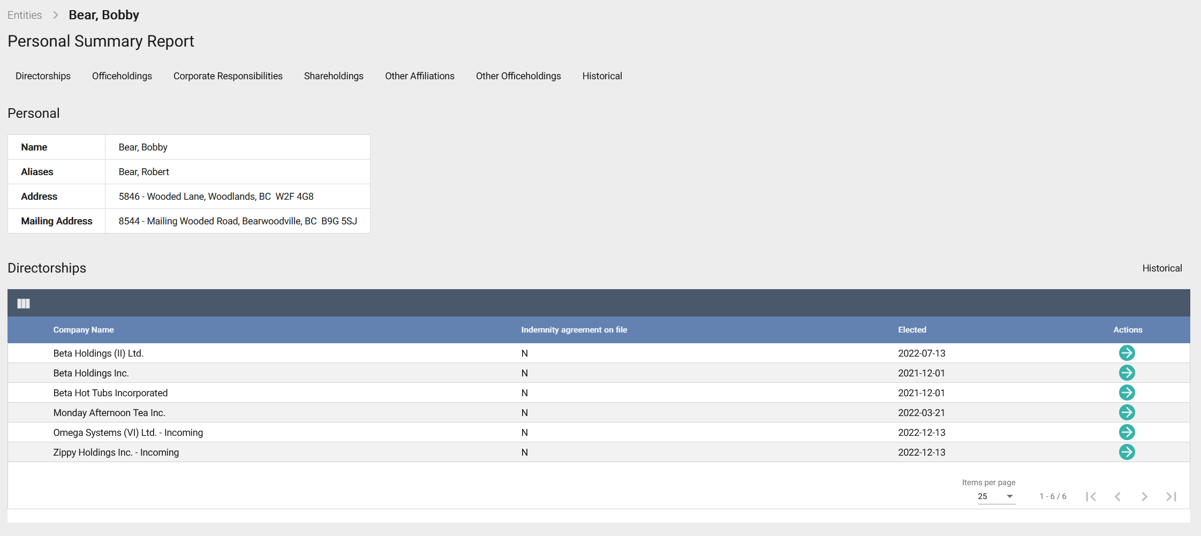Go to Monday Afternoon Tea Inc. arrow
The width and height of the screenshot is (1201, 536).
click(1127, 412)
